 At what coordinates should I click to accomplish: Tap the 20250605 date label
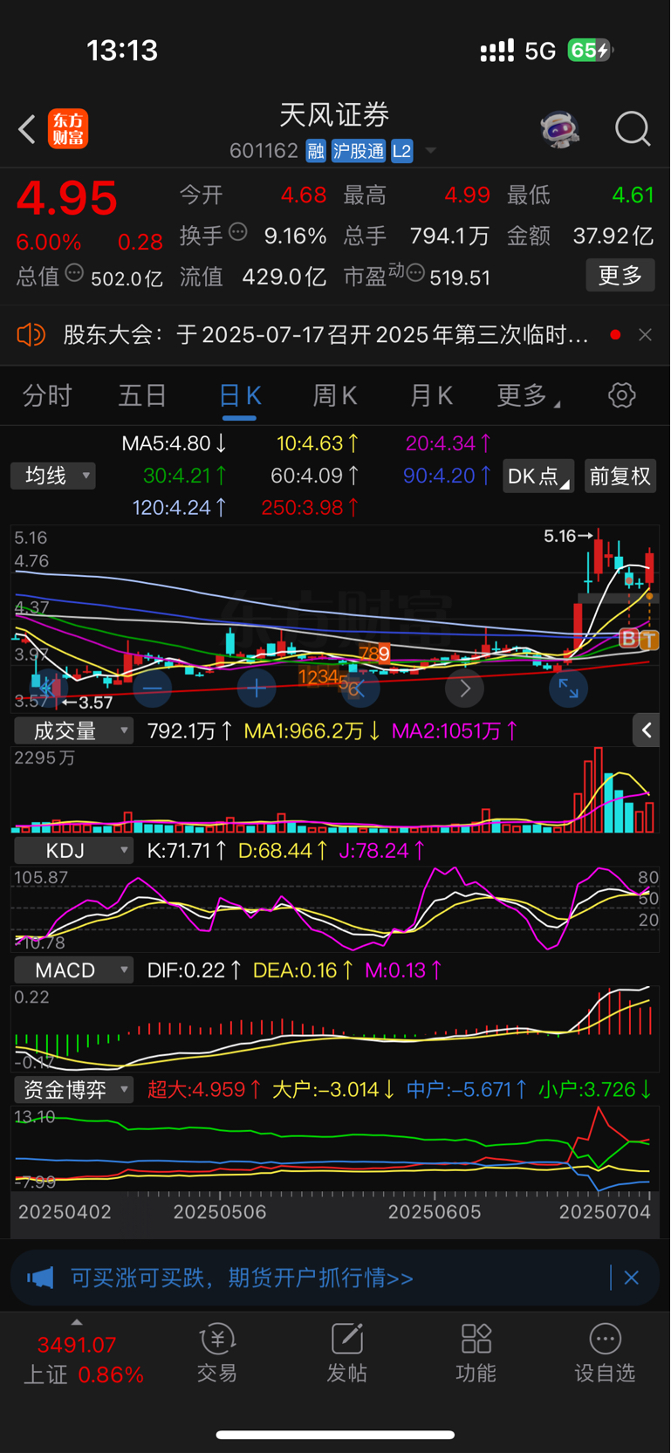point(435,1212)
